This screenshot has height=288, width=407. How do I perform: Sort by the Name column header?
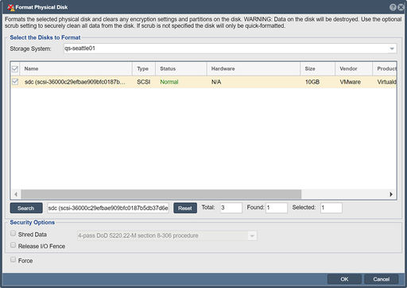(76, 69)
